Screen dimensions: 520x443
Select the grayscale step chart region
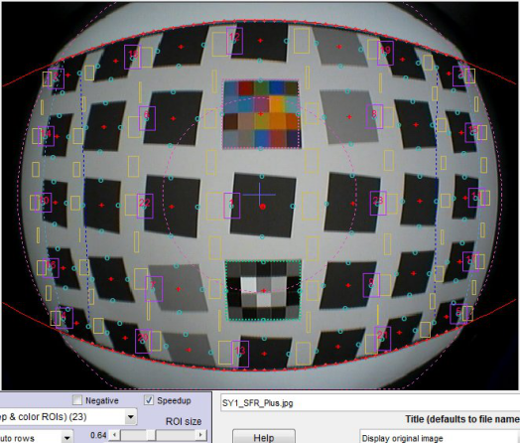coord(263,290)
